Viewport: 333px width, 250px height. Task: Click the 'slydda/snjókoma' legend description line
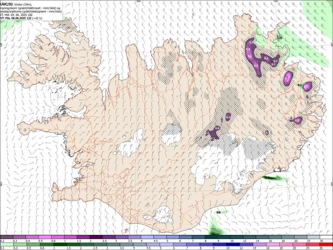click(31, 11)
